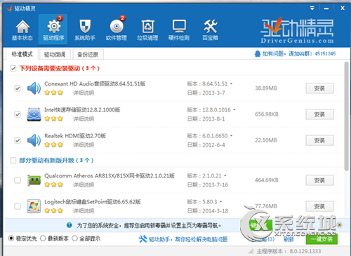Image resolution: width=351 pixels, height=256 pixels.
Task: Open the 垃圾清理 recycle bin icon
Action: (147, 30)
